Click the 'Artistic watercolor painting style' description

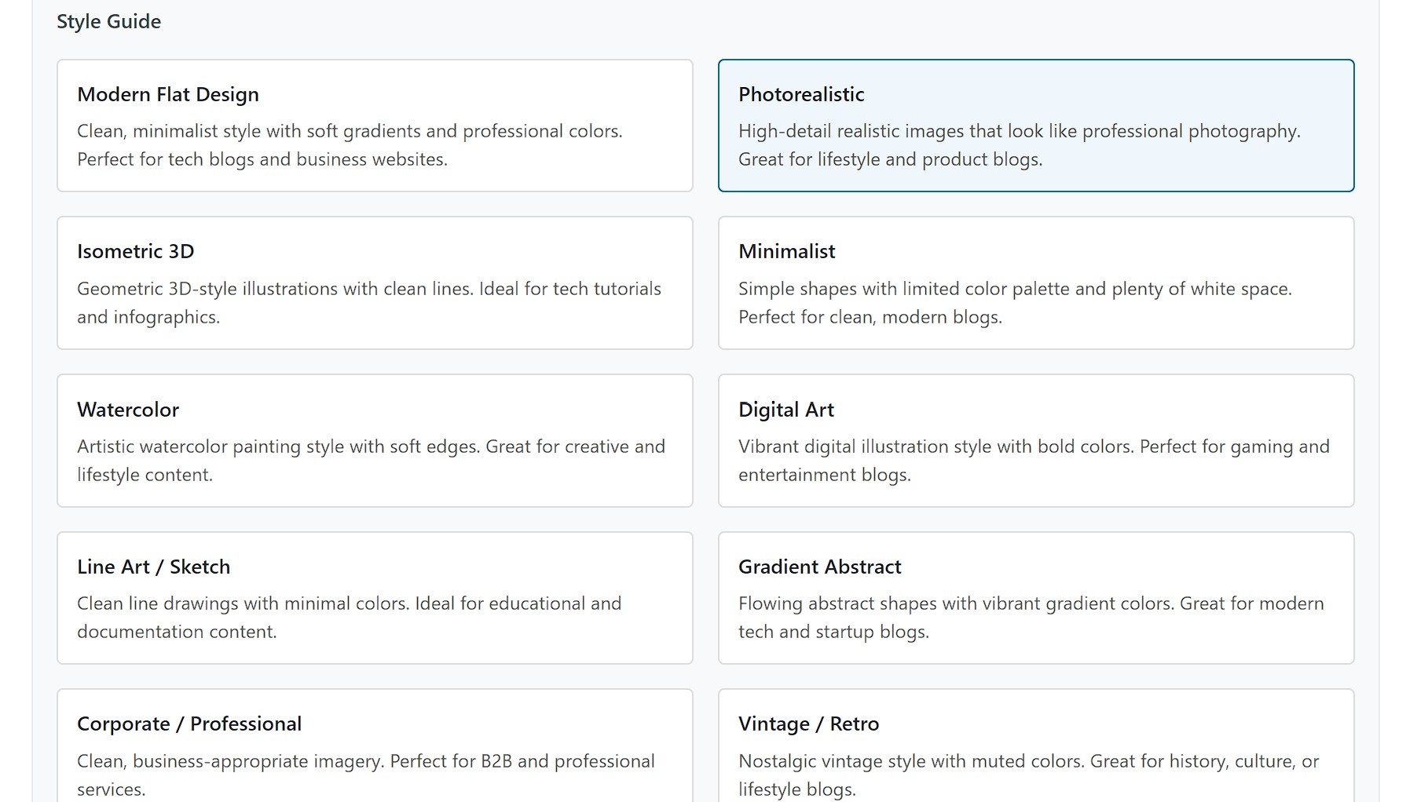[371, 447]
